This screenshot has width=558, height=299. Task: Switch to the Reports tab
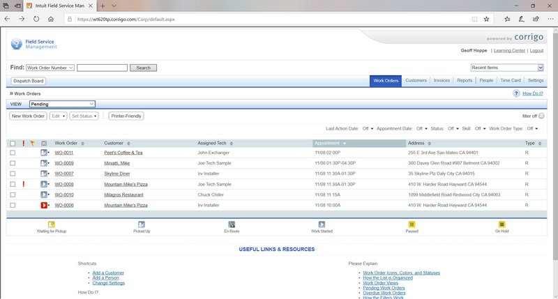[465, 80]
